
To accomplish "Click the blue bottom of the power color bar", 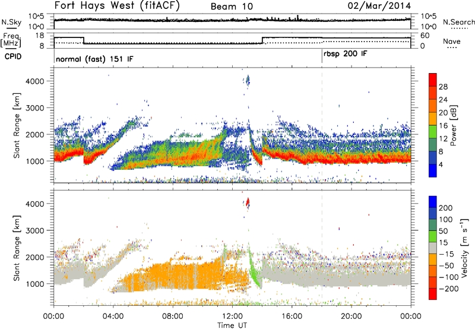I will point(433,170).
